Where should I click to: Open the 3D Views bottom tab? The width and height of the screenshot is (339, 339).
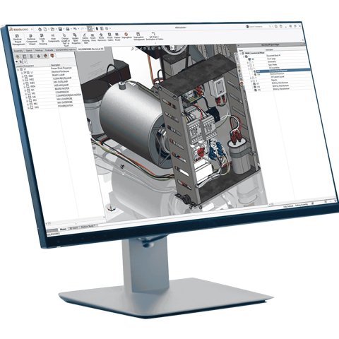pyautogui.click(x=73, y=228)
